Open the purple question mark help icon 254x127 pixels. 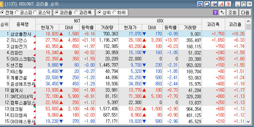215,12
